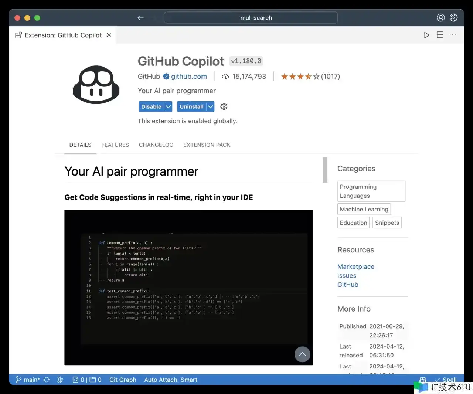This screenshot has width=473, height=394.
Task: Open Disable dropdown arrow
Action: pos(168,106)
